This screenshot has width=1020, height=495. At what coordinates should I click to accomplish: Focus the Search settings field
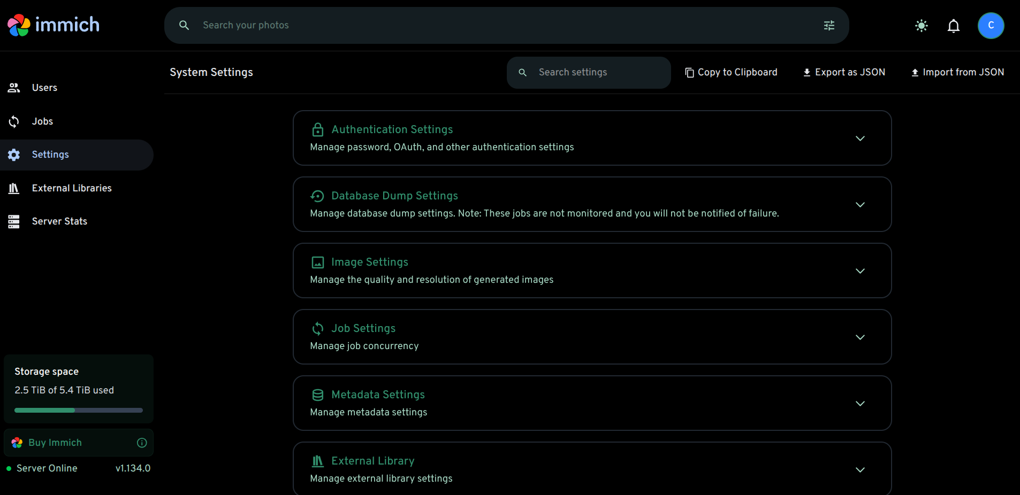[589, 73]
